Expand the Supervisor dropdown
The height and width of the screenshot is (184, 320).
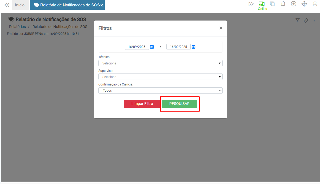161,77
